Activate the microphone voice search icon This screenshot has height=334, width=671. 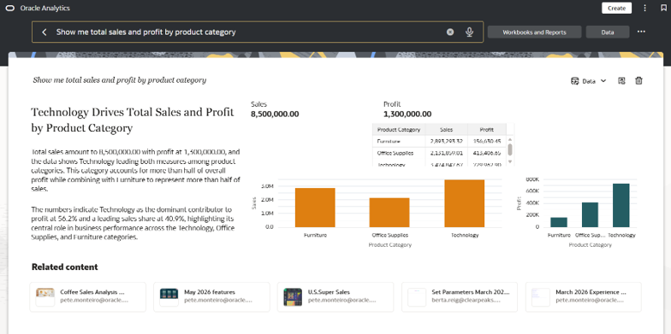pos(469,32)
